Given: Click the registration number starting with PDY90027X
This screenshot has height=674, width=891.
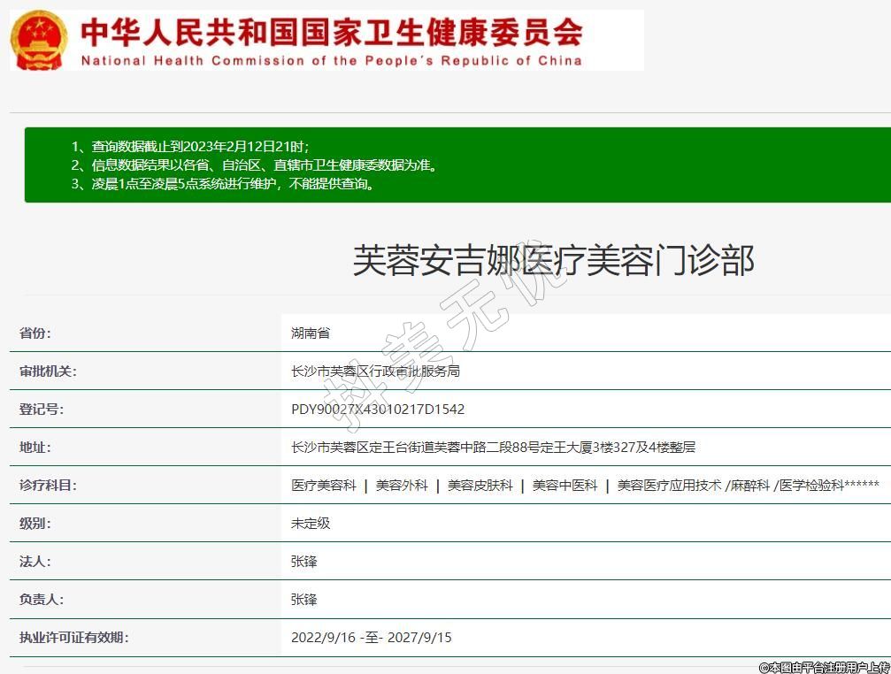Looking at the screenshot, I should 378,410.
